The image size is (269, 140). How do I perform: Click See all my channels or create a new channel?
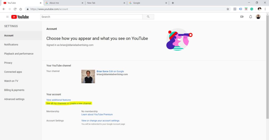(69, 103)
